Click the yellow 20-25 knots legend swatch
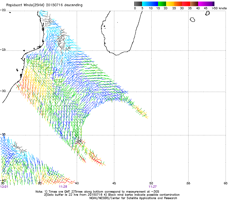Viewport: 228px width, 200px height. coord(170,4)
